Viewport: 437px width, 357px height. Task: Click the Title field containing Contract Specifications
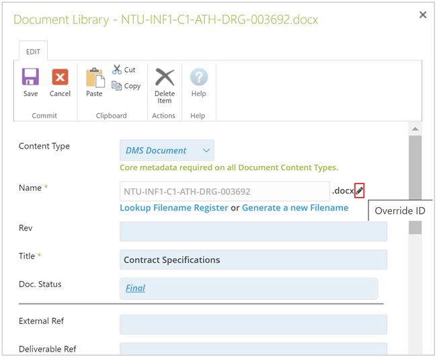(x=253, y=260)
